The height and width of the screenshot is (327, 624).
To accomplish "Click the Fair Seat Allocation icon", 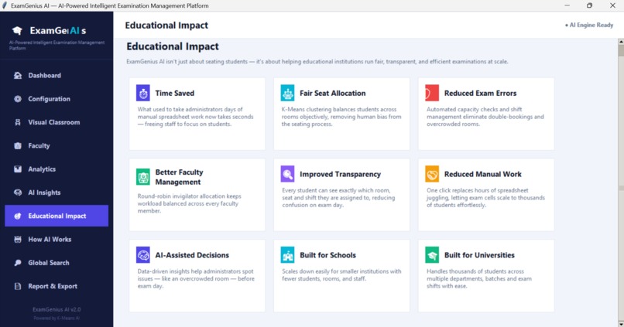I will (x=287, y=93).
